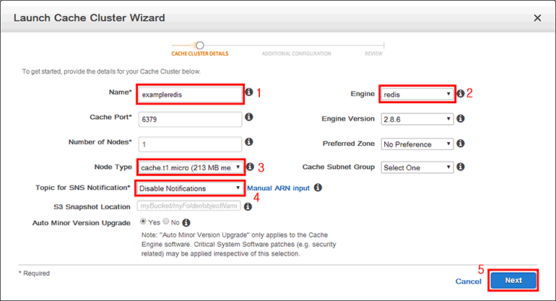This screenshot has height=301, width=556.
Task: Click info icon beside Cache Subnet Group
Action: click(460, 167)
